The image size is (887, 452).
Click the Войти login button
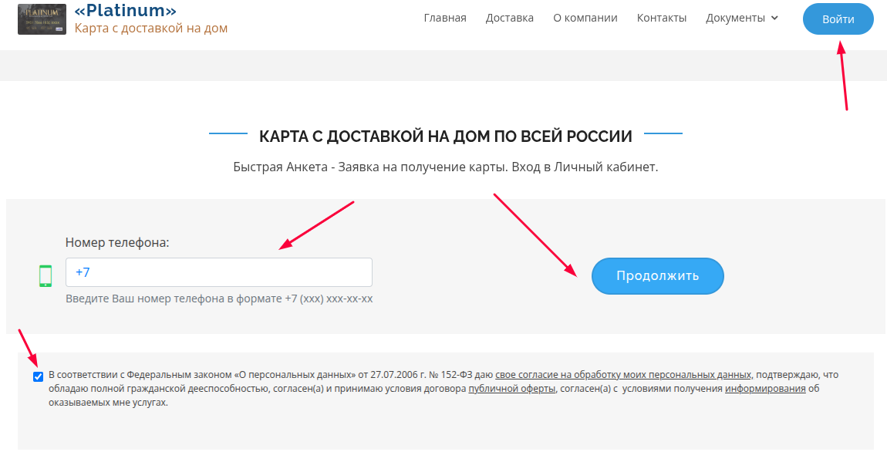pyautogui.click(x=838, y=19)
